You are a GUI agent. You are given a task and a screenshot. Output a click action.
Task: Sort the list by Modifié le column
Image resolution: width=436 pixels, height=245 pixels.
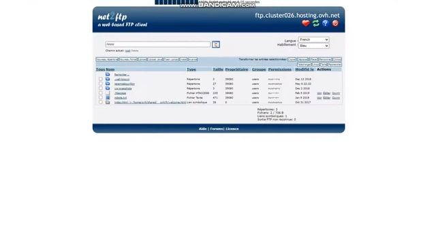pos(305,69)
